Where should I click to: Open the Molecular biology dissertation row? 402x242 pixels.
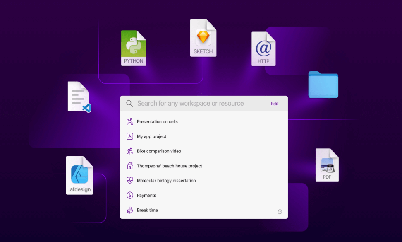(204, 181)
